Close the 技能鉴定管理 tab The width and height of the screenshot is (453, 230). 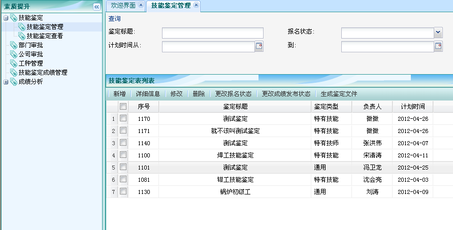coord(196,5)
